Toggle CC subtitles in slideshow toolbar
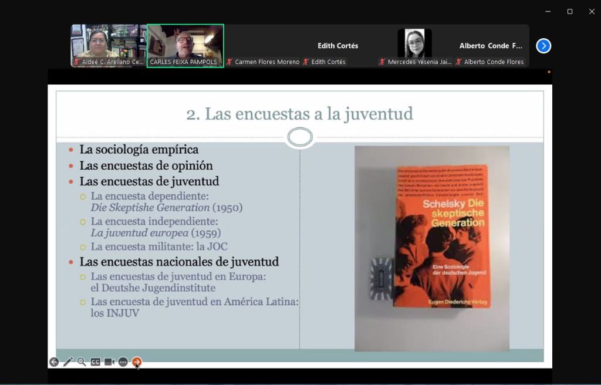 tap(95, 362)
